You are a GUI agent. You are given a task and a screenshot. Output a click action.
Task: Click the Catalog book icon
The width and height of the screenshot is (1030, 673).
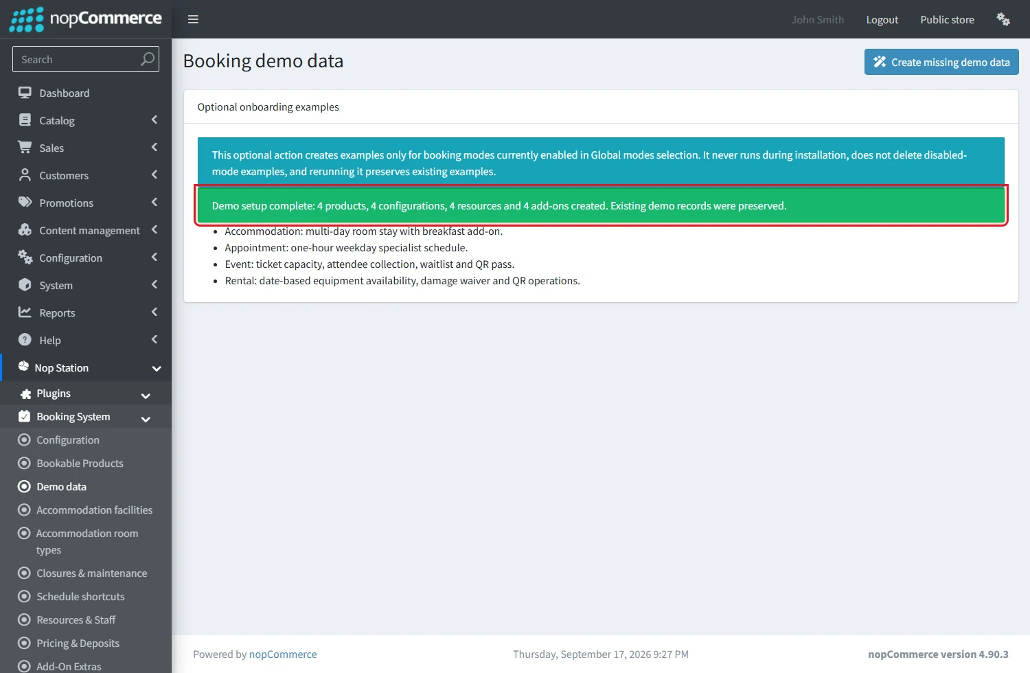coord(25,120)
